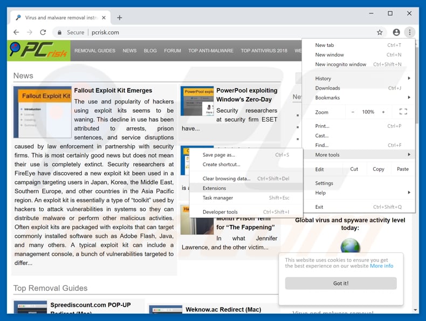Open Developer tools submenu item
Screen dimensions: 426x321
click(246, 211)
